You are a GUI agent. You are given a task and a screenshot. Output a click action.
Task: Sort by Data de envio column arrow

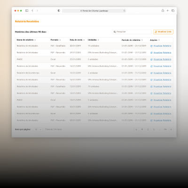coord(84,40)
